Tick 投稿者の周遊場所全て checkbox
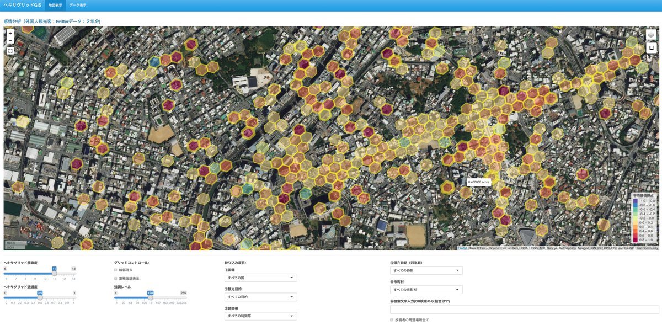Image resolution: width=662 pixels, height=336 pixels. (x=392, y=320)
